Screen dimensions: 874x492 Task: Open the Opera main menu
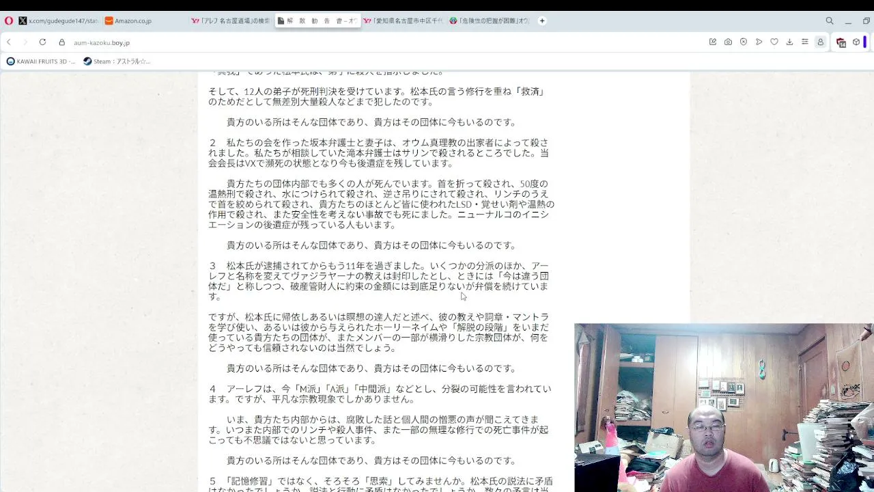pos(8,21)
